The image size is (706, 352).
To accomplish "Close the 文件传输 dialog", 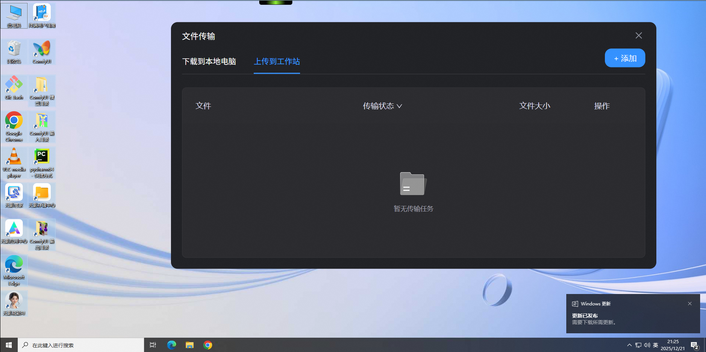I will click(x=639, y=36).
